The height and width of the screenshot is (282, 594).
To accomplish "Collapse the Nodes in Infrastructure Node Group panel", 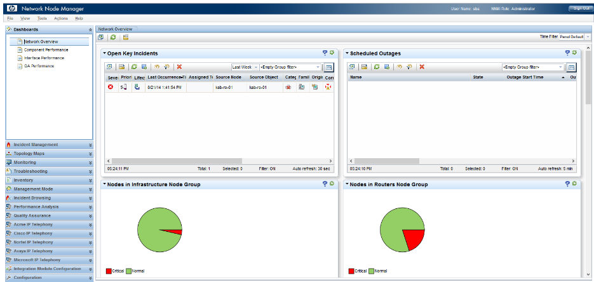I will point(105,184).
